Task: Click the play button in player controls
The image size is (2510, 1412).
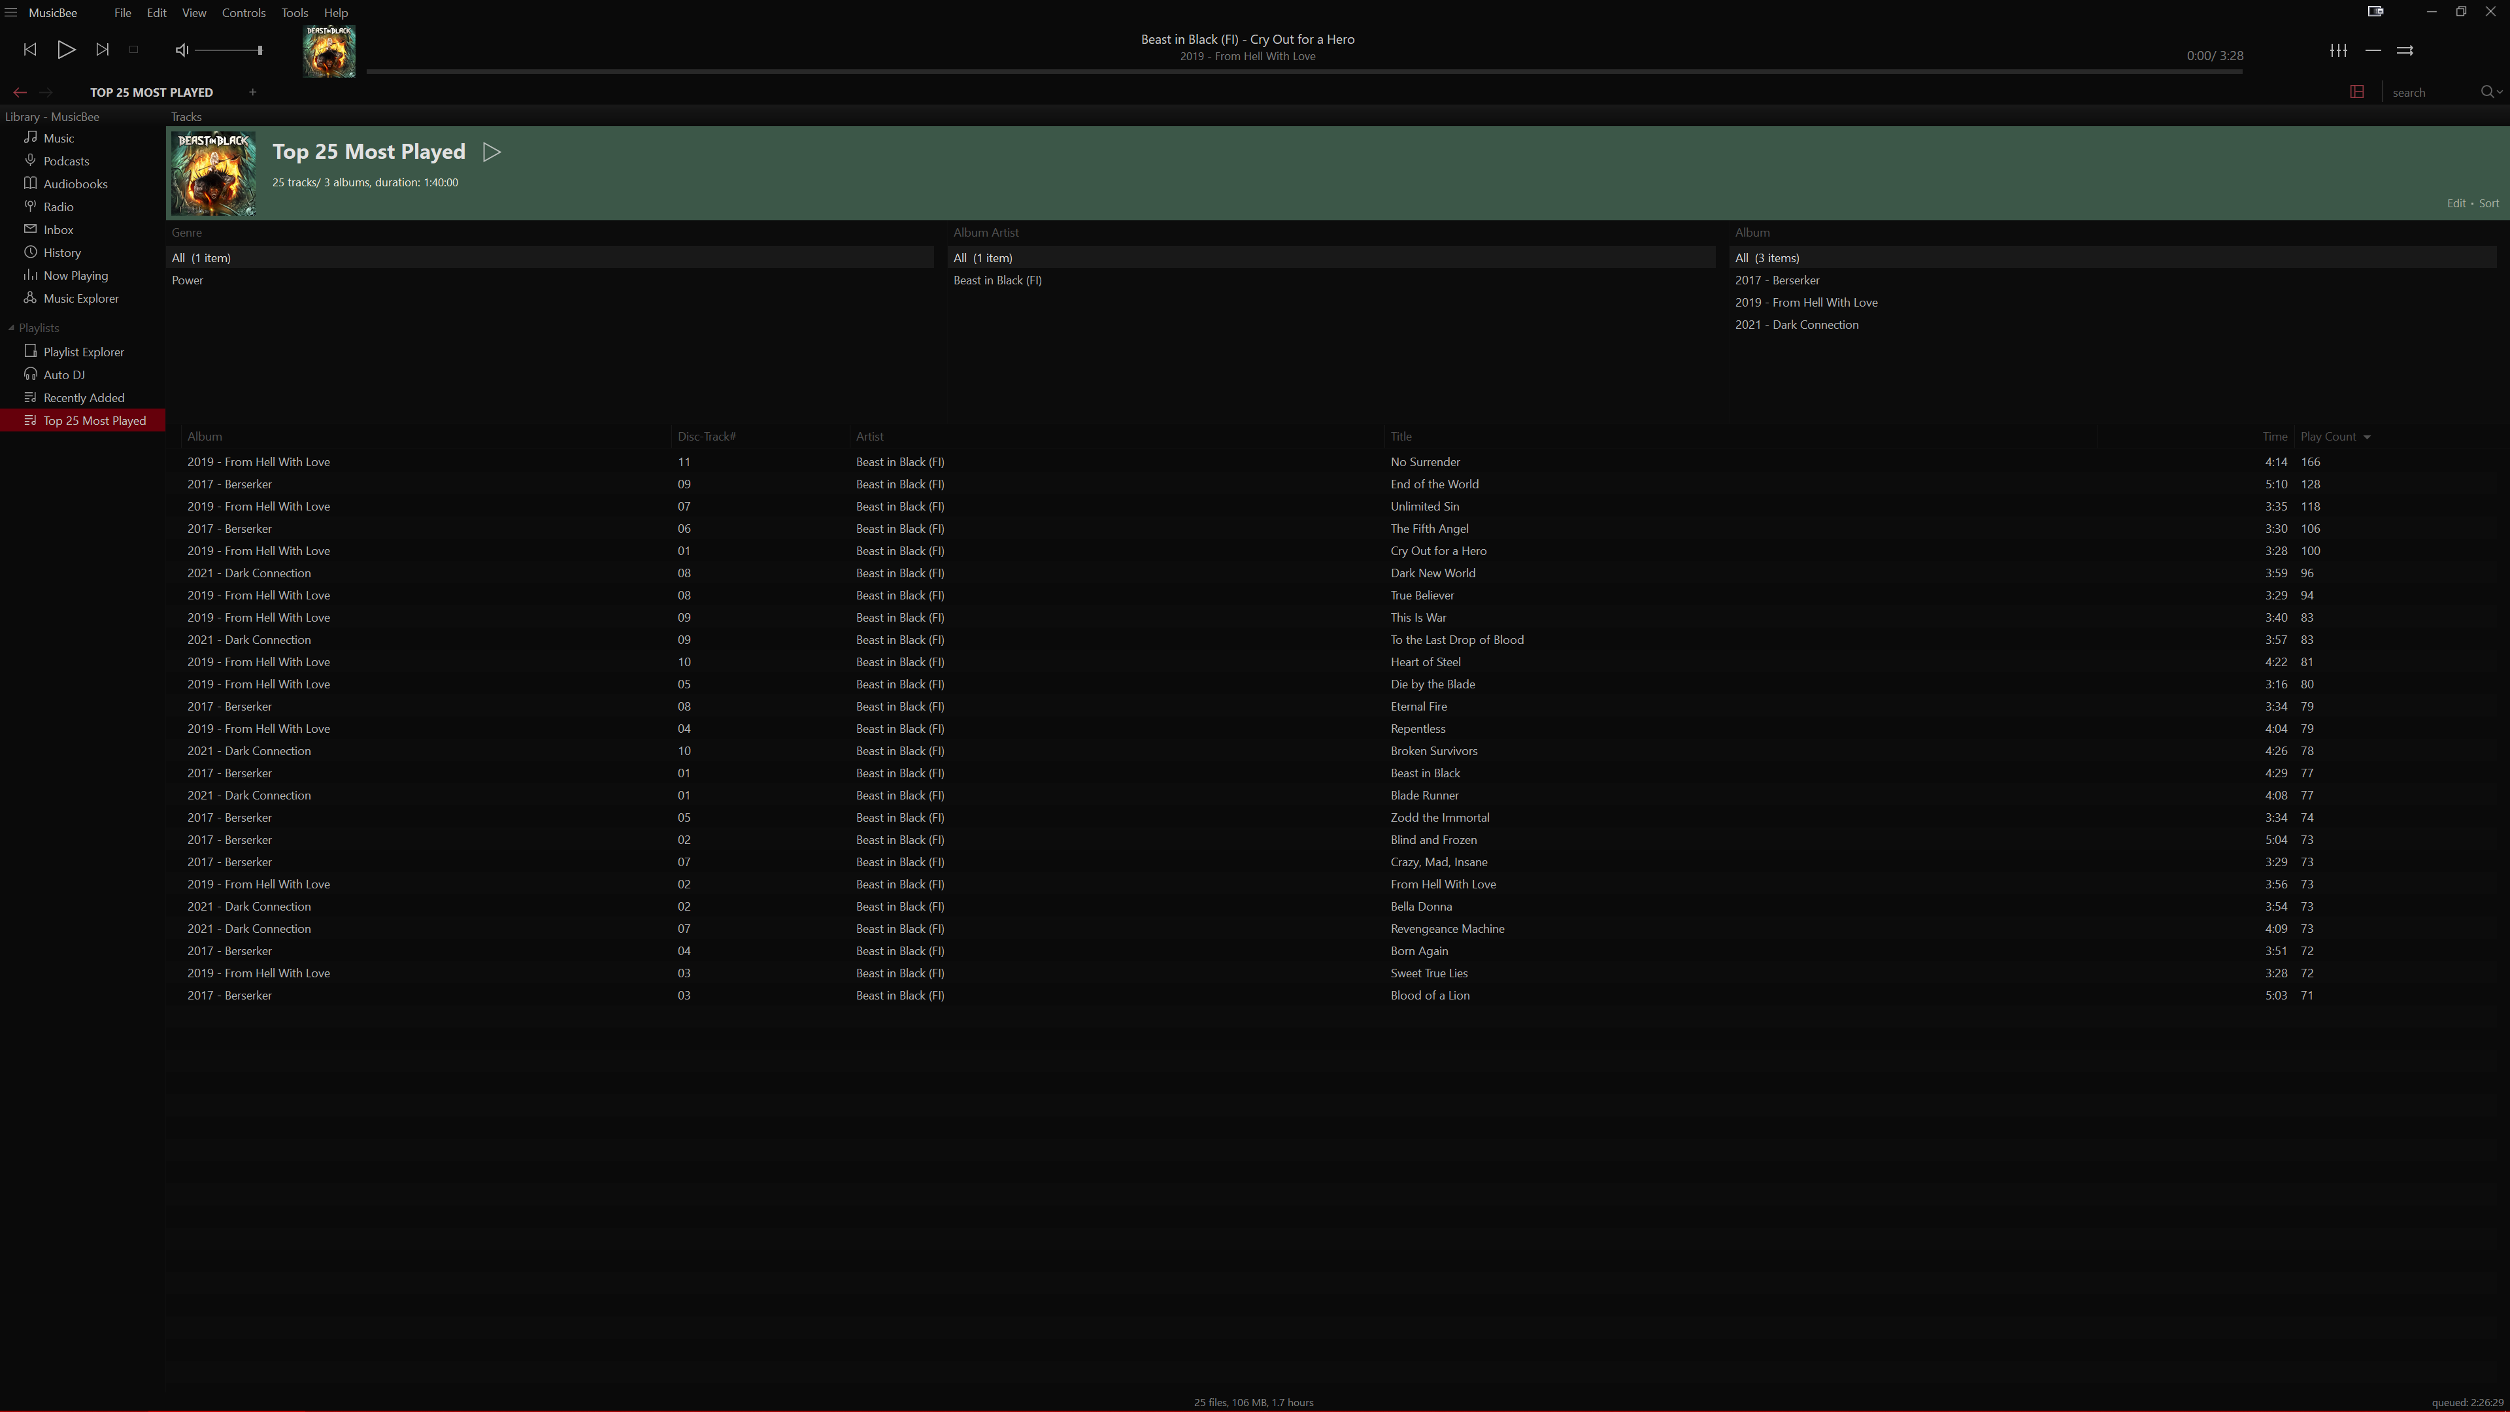Action: (65, 50)
